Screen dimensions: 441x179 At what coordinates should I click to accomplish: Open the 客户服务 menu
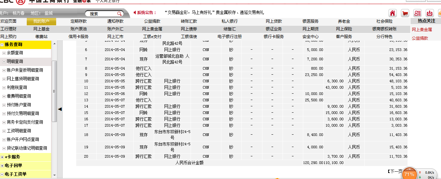(x=344, y=37)
